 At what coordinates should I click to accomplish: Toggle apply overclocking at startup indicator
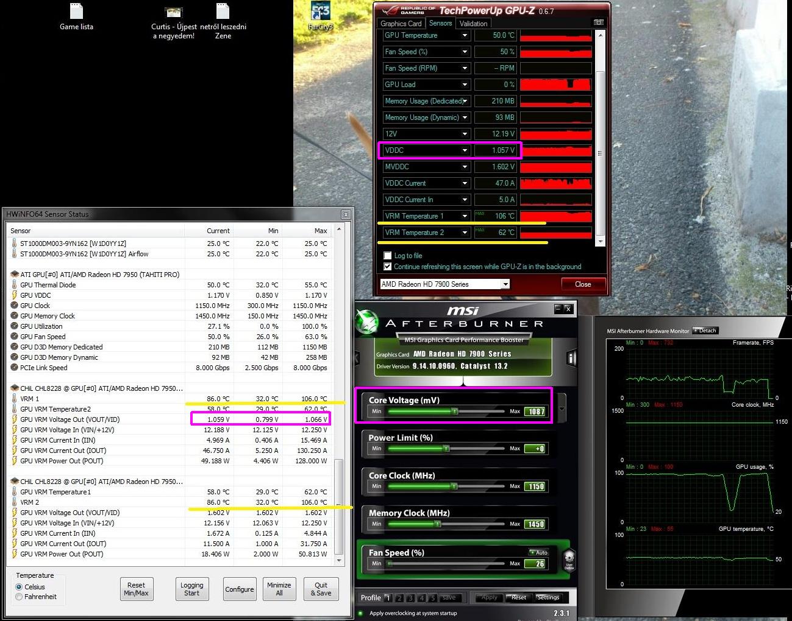point(360,613)
